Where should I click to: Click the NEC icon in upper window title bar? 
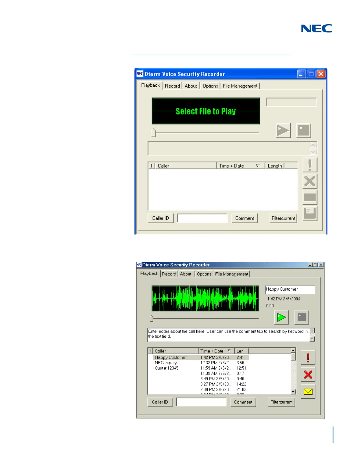tap(140, 74)
